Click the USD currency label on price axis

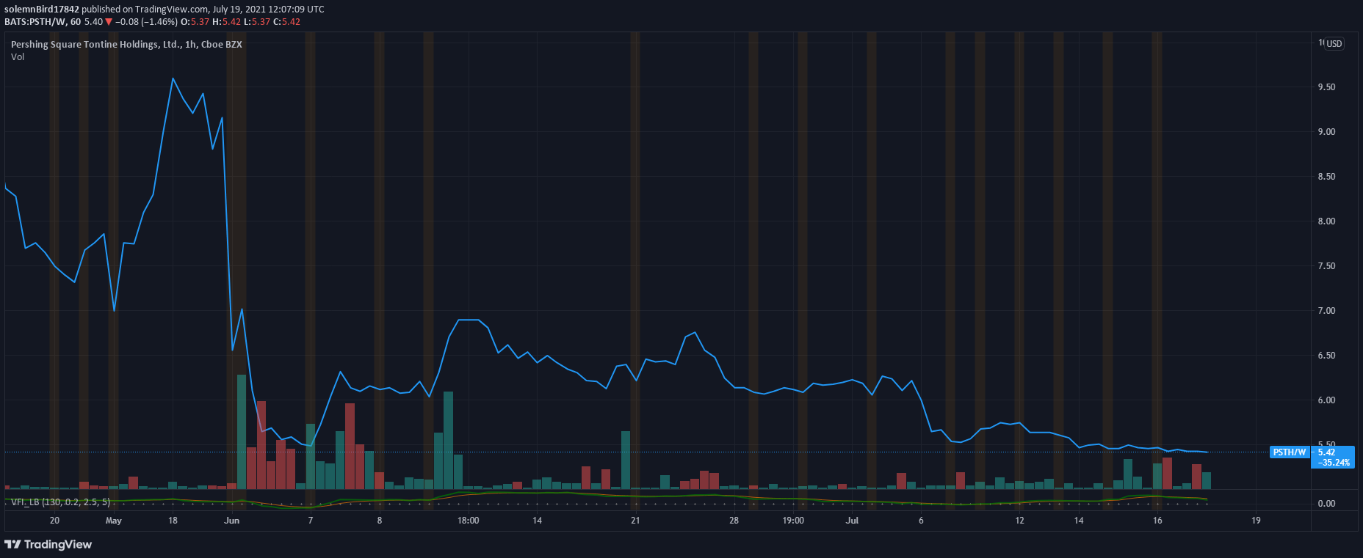1334,44
